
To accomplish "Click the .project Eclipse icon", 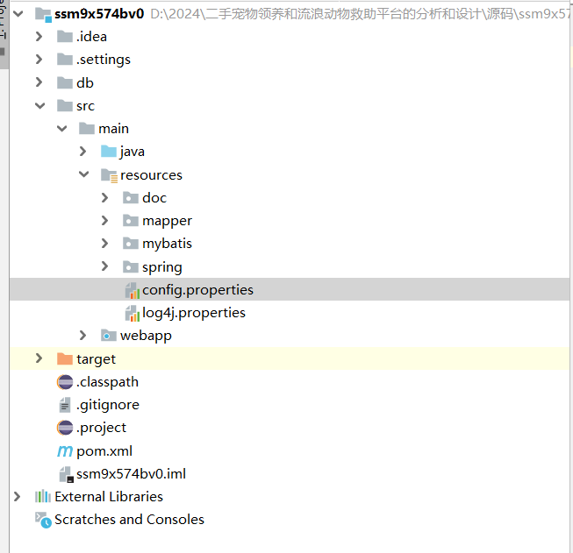I will coord(65,428).
